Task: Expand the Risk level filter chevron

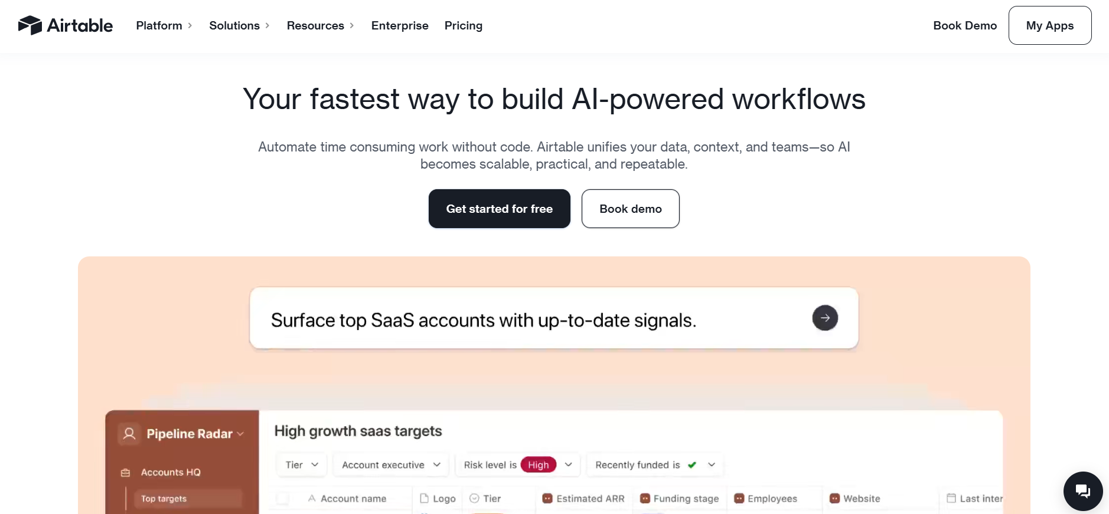Action: 569,465
